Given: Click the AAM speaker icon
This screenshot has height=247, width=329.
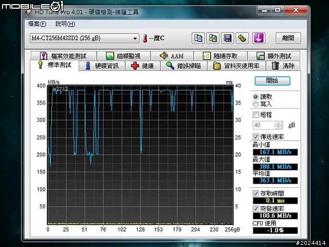Looking at the screenshot, I should 163,56.
